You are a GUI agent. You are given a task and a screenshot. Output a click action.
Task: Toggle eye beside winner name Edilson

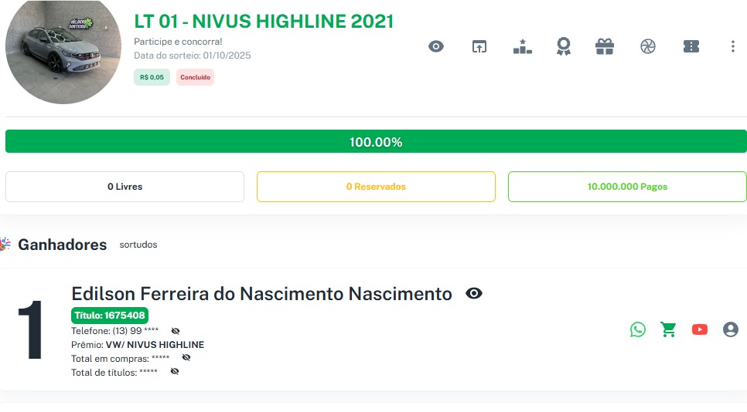[474, 293]
